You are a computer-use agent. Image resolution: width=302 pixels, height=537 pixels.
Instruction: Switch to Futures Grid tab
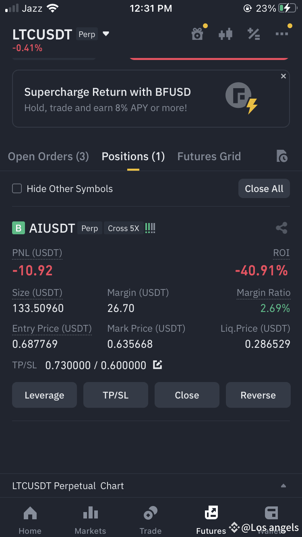pyautogui.click(x=209, y=156)
